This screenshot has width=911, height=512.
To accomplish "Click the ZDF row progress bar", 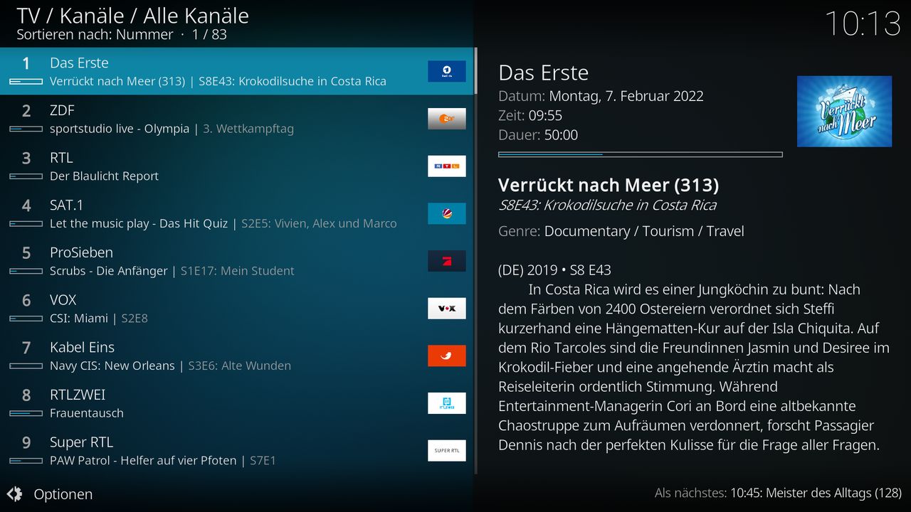I will click(26, 129).
